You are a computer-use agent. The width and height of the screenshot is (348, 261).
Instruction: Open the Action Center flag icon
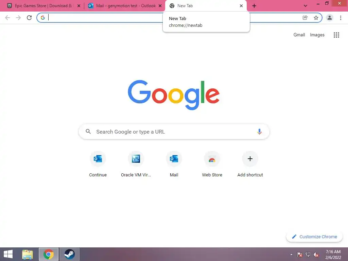point(300,255)
